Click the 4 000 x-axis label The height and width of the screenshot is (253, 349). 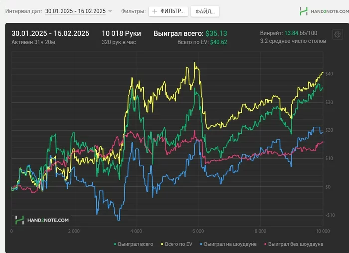coord(136,231)
